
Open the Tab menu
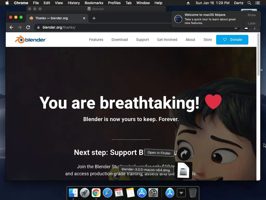(128, 3)
